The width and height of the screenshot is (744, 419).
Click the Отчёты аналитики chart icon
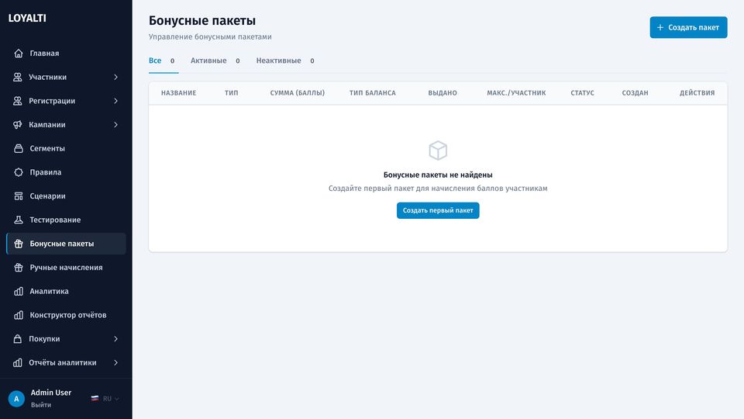(x=18, y=362)
